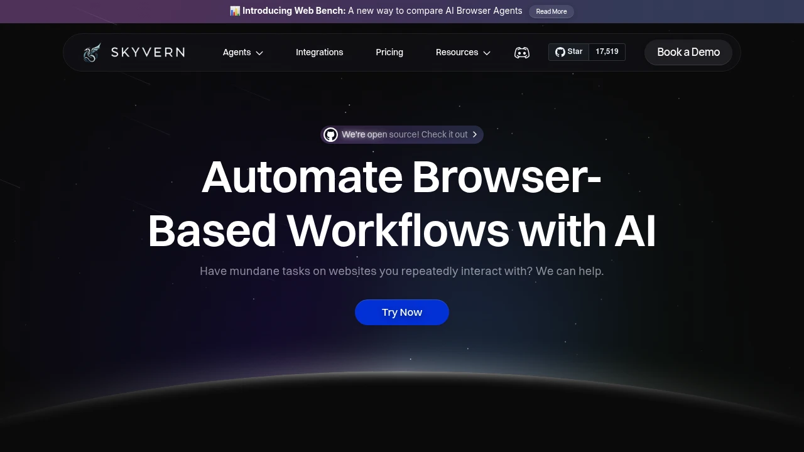Click the "Have mundane tasks on websites" subheading
Screen dimensions: 804x452
tap(402, 271)
